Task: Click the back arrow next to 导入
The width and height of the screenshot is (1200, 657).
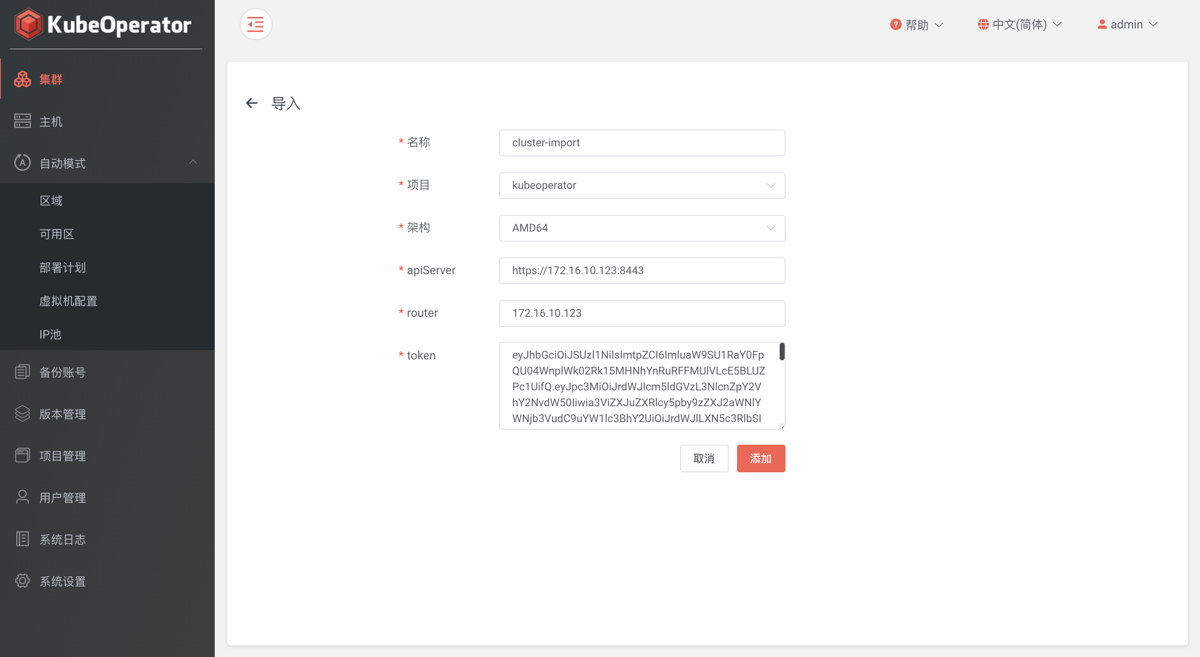Action: click(x=252, y=103)
